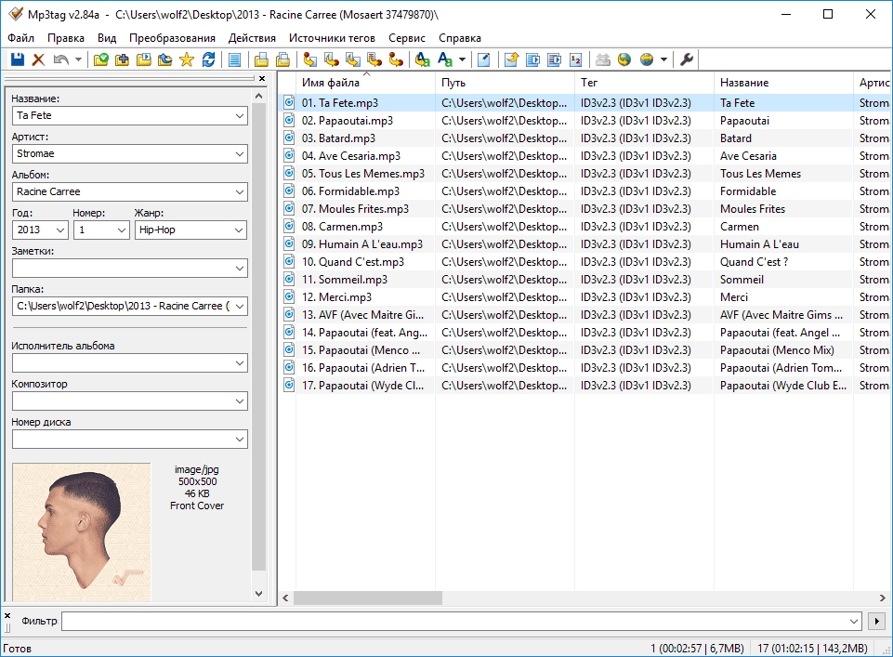The height and width of the screenshot is (657, 893).
Task: Open Options via the wrench icon
Action: click(687, 59)
